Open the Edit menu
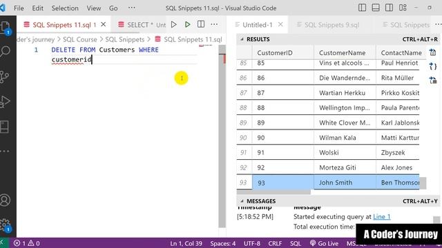 (37, 8)
